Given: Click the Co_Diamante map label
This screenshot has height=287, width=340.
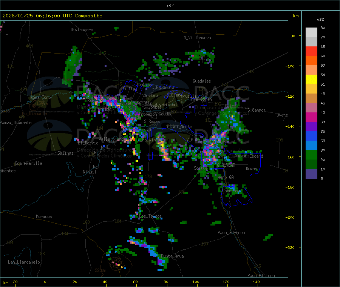Looking at the screenshot, I should pyautogui.click(x=34, y=114).
